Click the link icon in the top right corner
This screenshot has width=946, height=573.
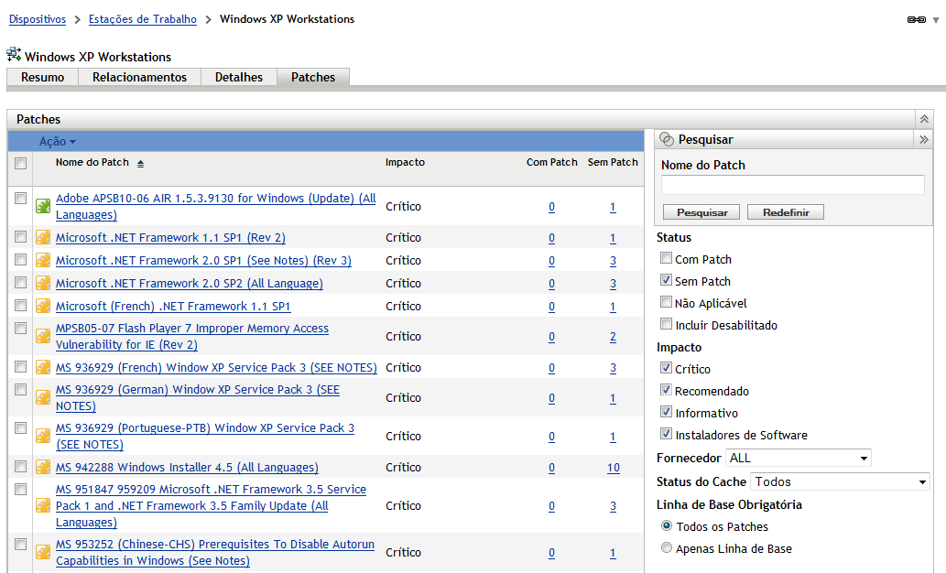click(915, 18)
